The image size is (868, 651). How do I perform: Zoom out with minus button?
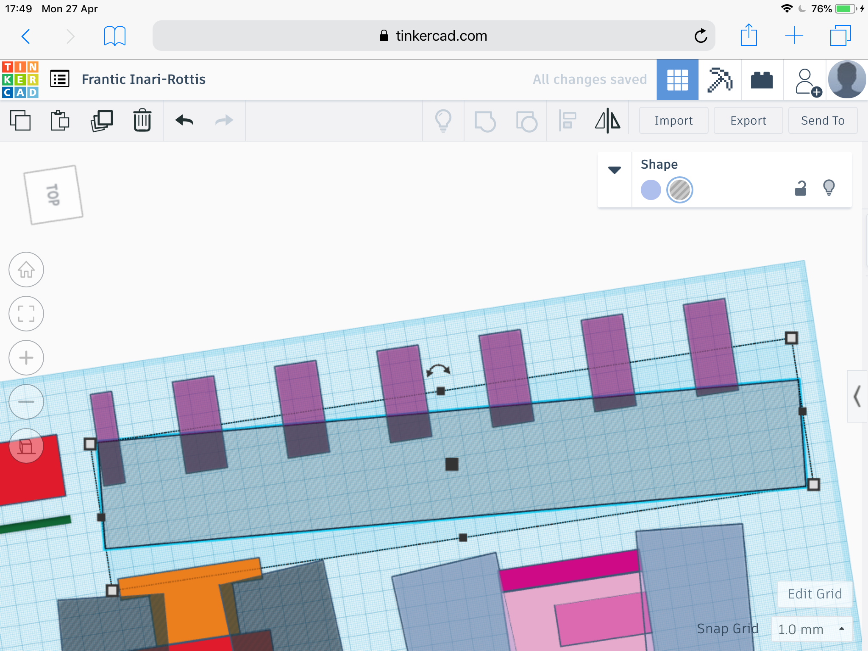[26, 402]
